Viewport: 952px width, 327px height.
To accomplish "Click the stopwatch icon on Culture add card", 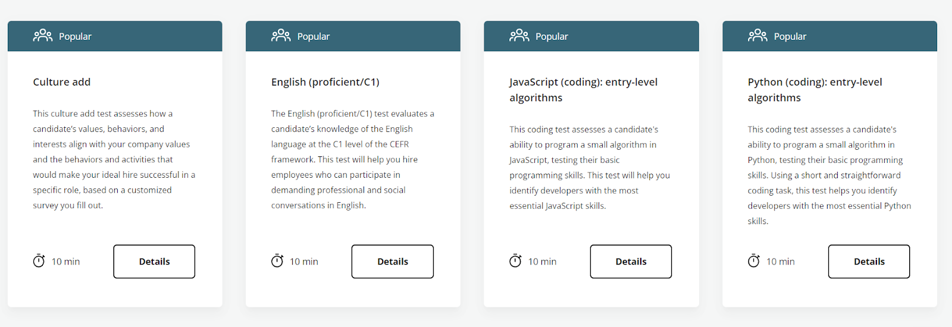I will pos(39,261).
